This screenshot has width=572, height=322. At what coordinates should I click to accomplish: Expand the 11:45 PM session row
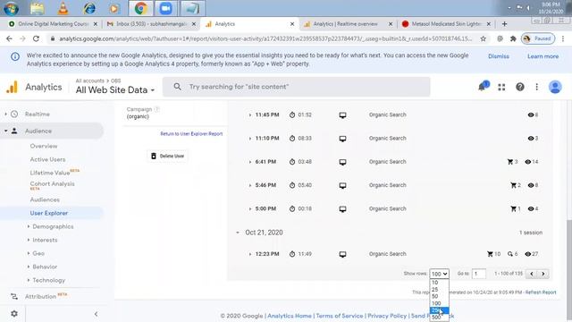(x=250, y=115)
